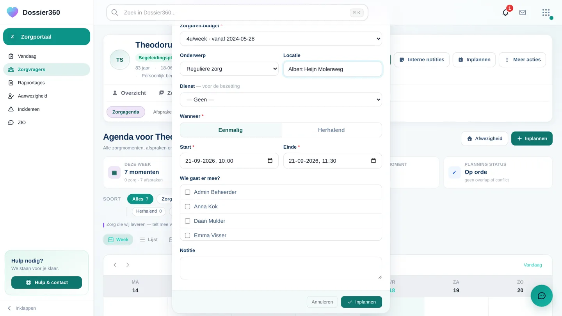Image resolution: width=562 pixels, height=316 pixels.
Task: Switch agenda to Lijst view
Action: tap(149, 240)
